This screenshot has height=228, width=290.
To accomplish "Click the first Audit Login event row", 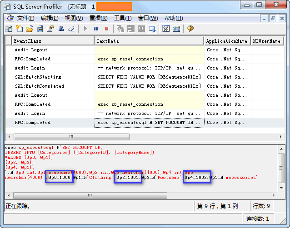I will [x=145, y=68].
